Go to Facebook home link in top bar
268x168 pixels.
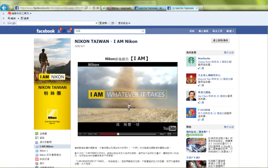point(192,31)
